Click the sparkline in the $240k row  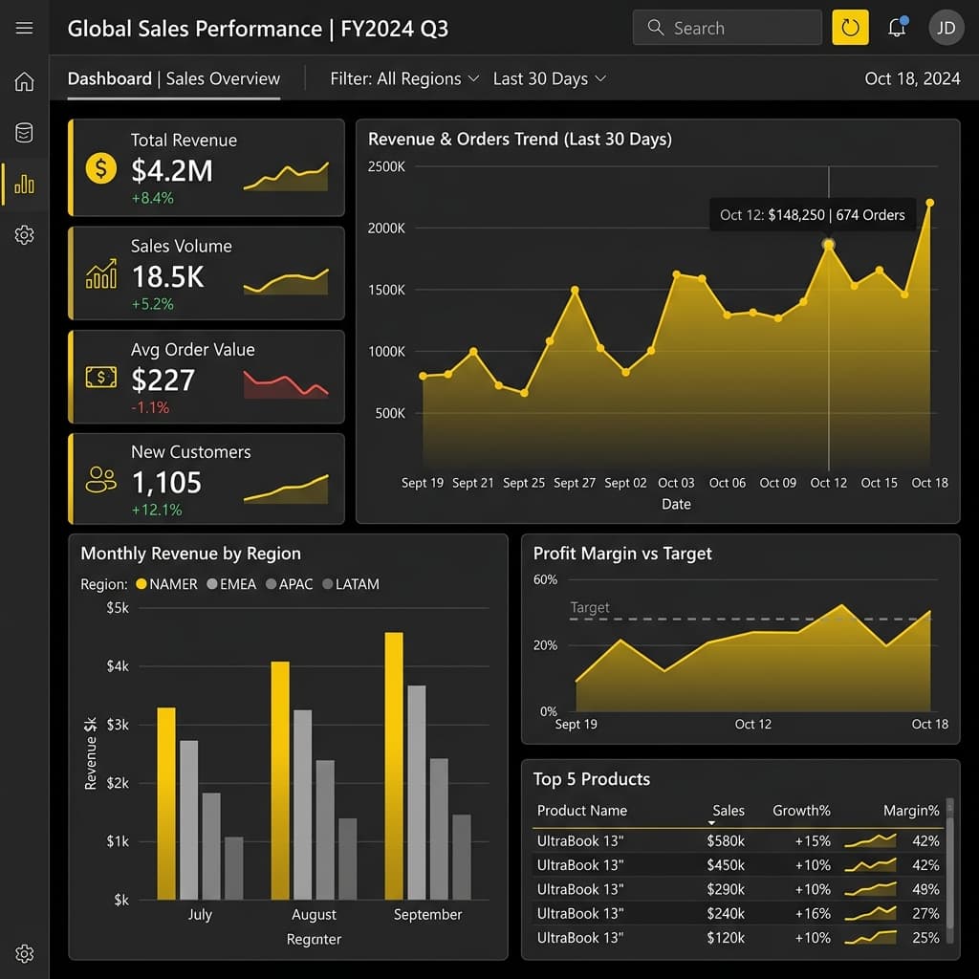coord(870,913)
